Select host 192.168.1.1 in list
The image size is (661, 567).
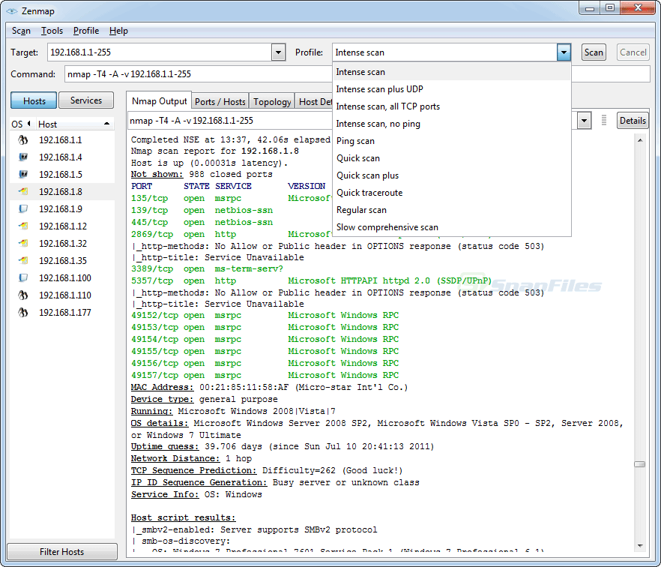click(x=62, y=140)
